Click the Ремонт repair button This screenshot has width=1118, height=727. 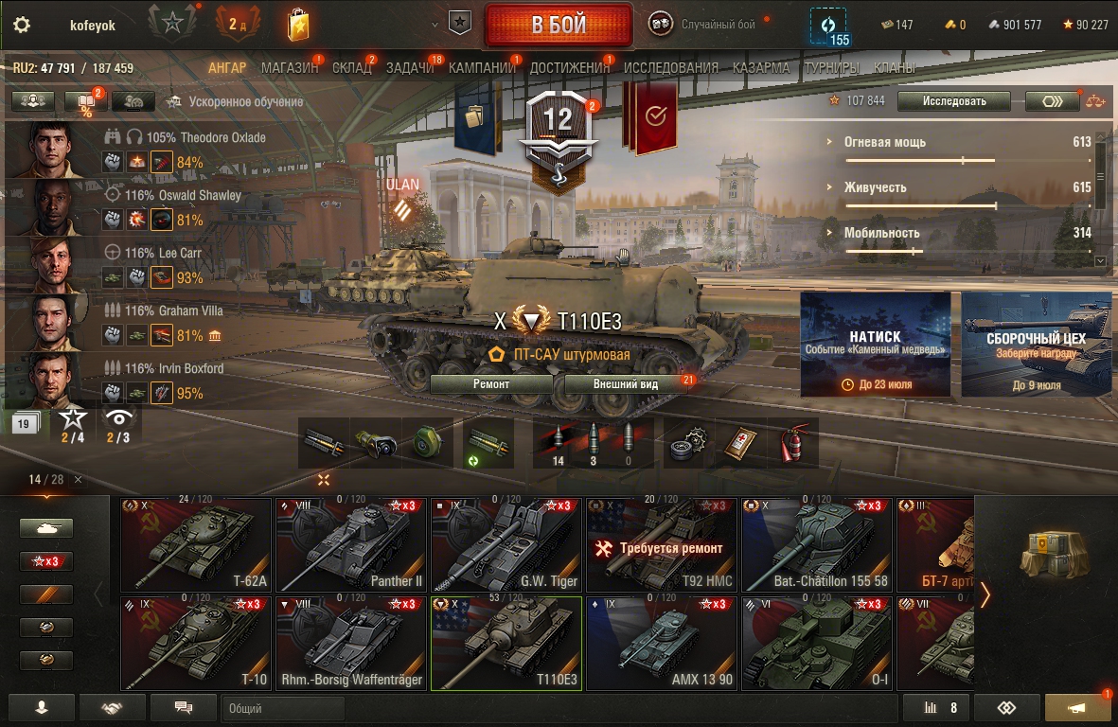click(491, 383)
